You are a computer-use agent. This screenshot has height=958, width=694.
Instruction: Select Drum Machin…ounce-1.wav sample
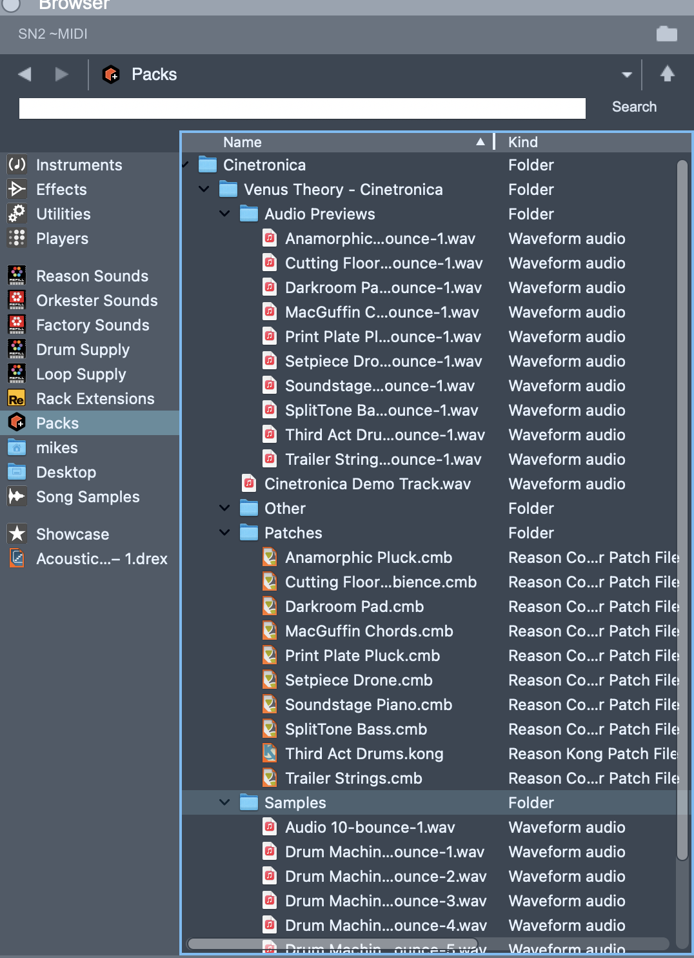(429, 852)
